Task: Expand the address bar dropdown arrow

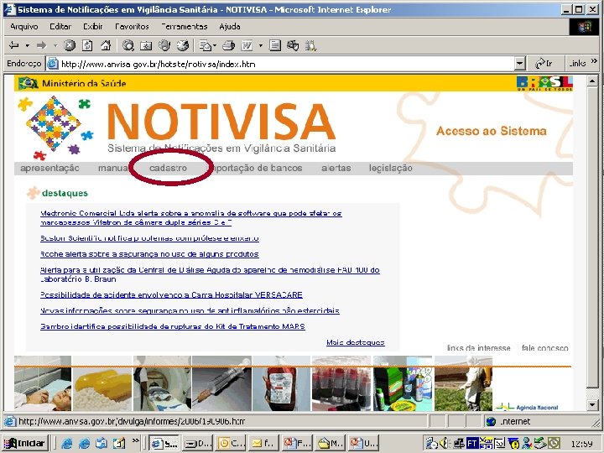Action: click(x=520, y=64)
